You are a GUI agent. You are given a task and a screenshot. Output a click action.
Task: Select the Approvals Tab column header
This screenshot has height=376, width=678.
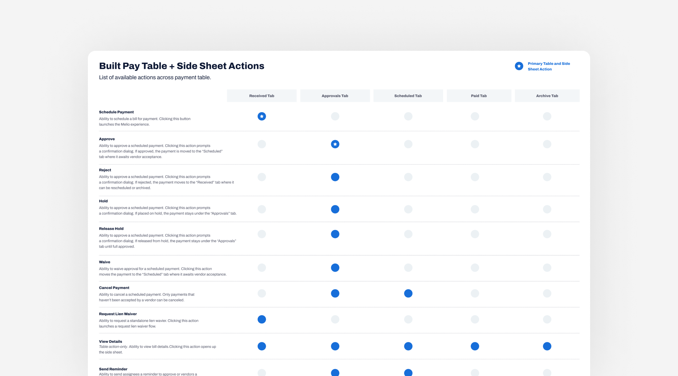pos(335,96)
